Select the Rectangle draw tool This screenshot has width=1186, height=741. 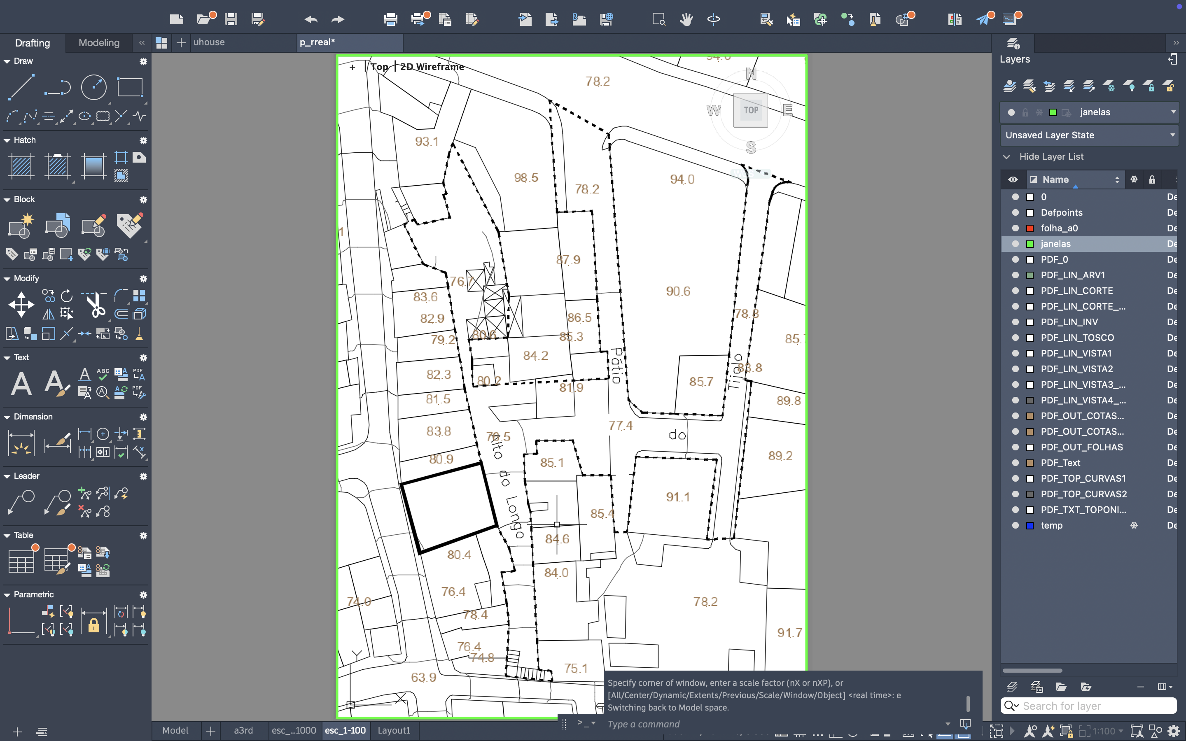130,87
